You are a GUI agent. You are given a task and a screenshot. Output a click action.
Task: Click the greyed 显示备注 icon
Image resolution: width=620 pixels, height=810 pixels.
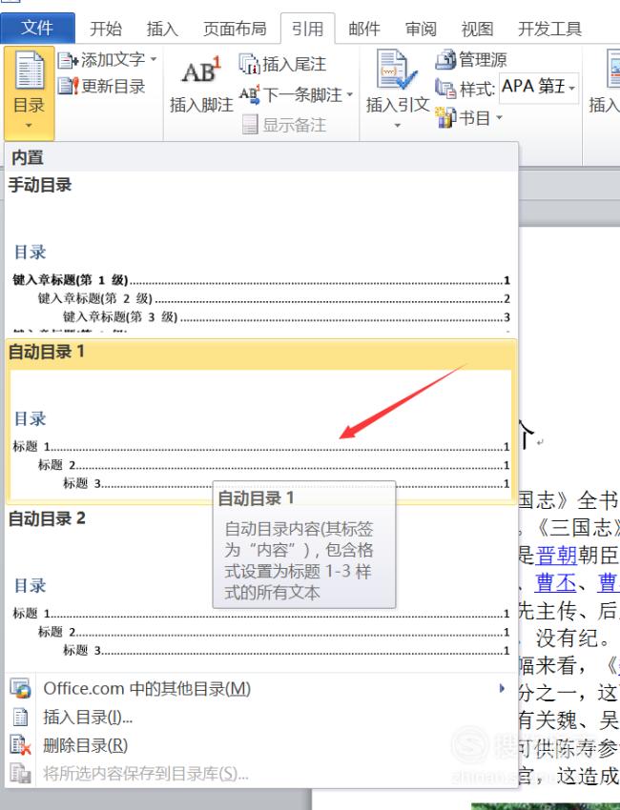click(x=250, y=125)
